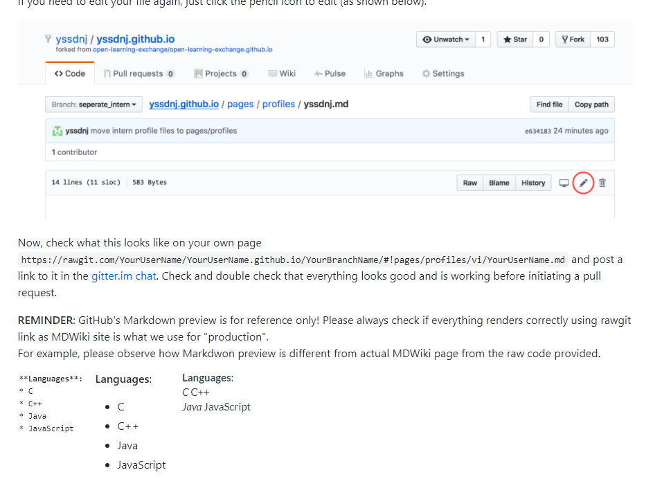The width and height of the screenshot is (662, 479).
Task: Click the desktop monitor icon
Action: pos(564,183)
